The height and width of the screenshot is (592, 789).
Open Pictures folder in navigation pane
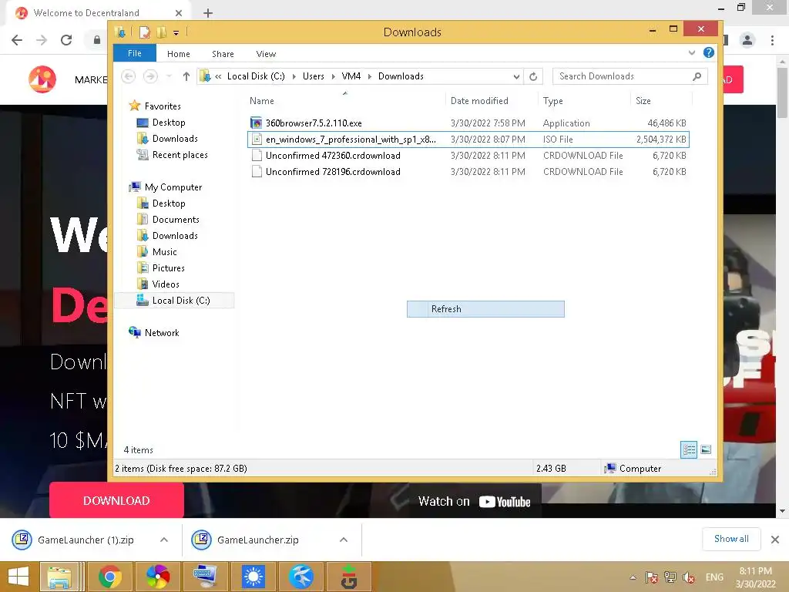(168, 267)
